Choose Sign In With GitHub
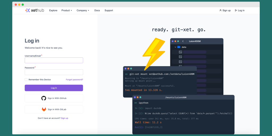Image resolution: width=272 pixels, height=136 pixels. [54, 98]
